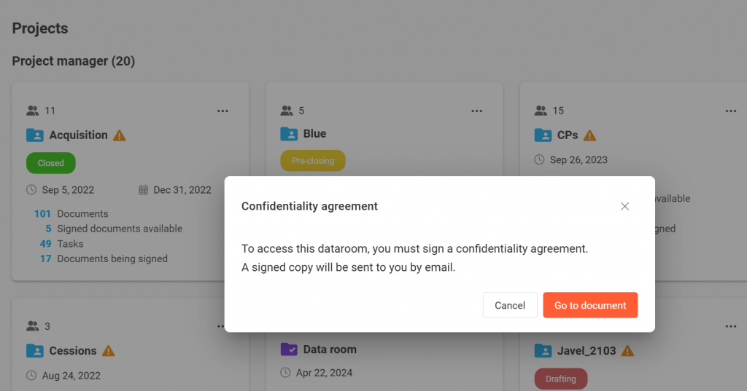Click the CPs project folder icon
The height and width of the screenshot is (391, 747).
coord(543,135)
